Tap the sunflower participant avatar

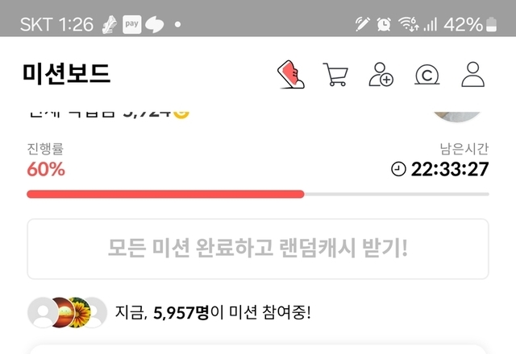(x=79, y=312)
